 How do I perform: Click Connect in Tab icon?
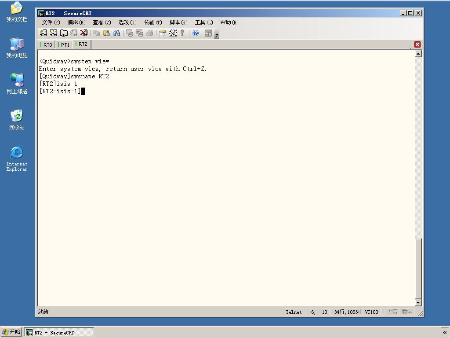[x=63, y=33]
